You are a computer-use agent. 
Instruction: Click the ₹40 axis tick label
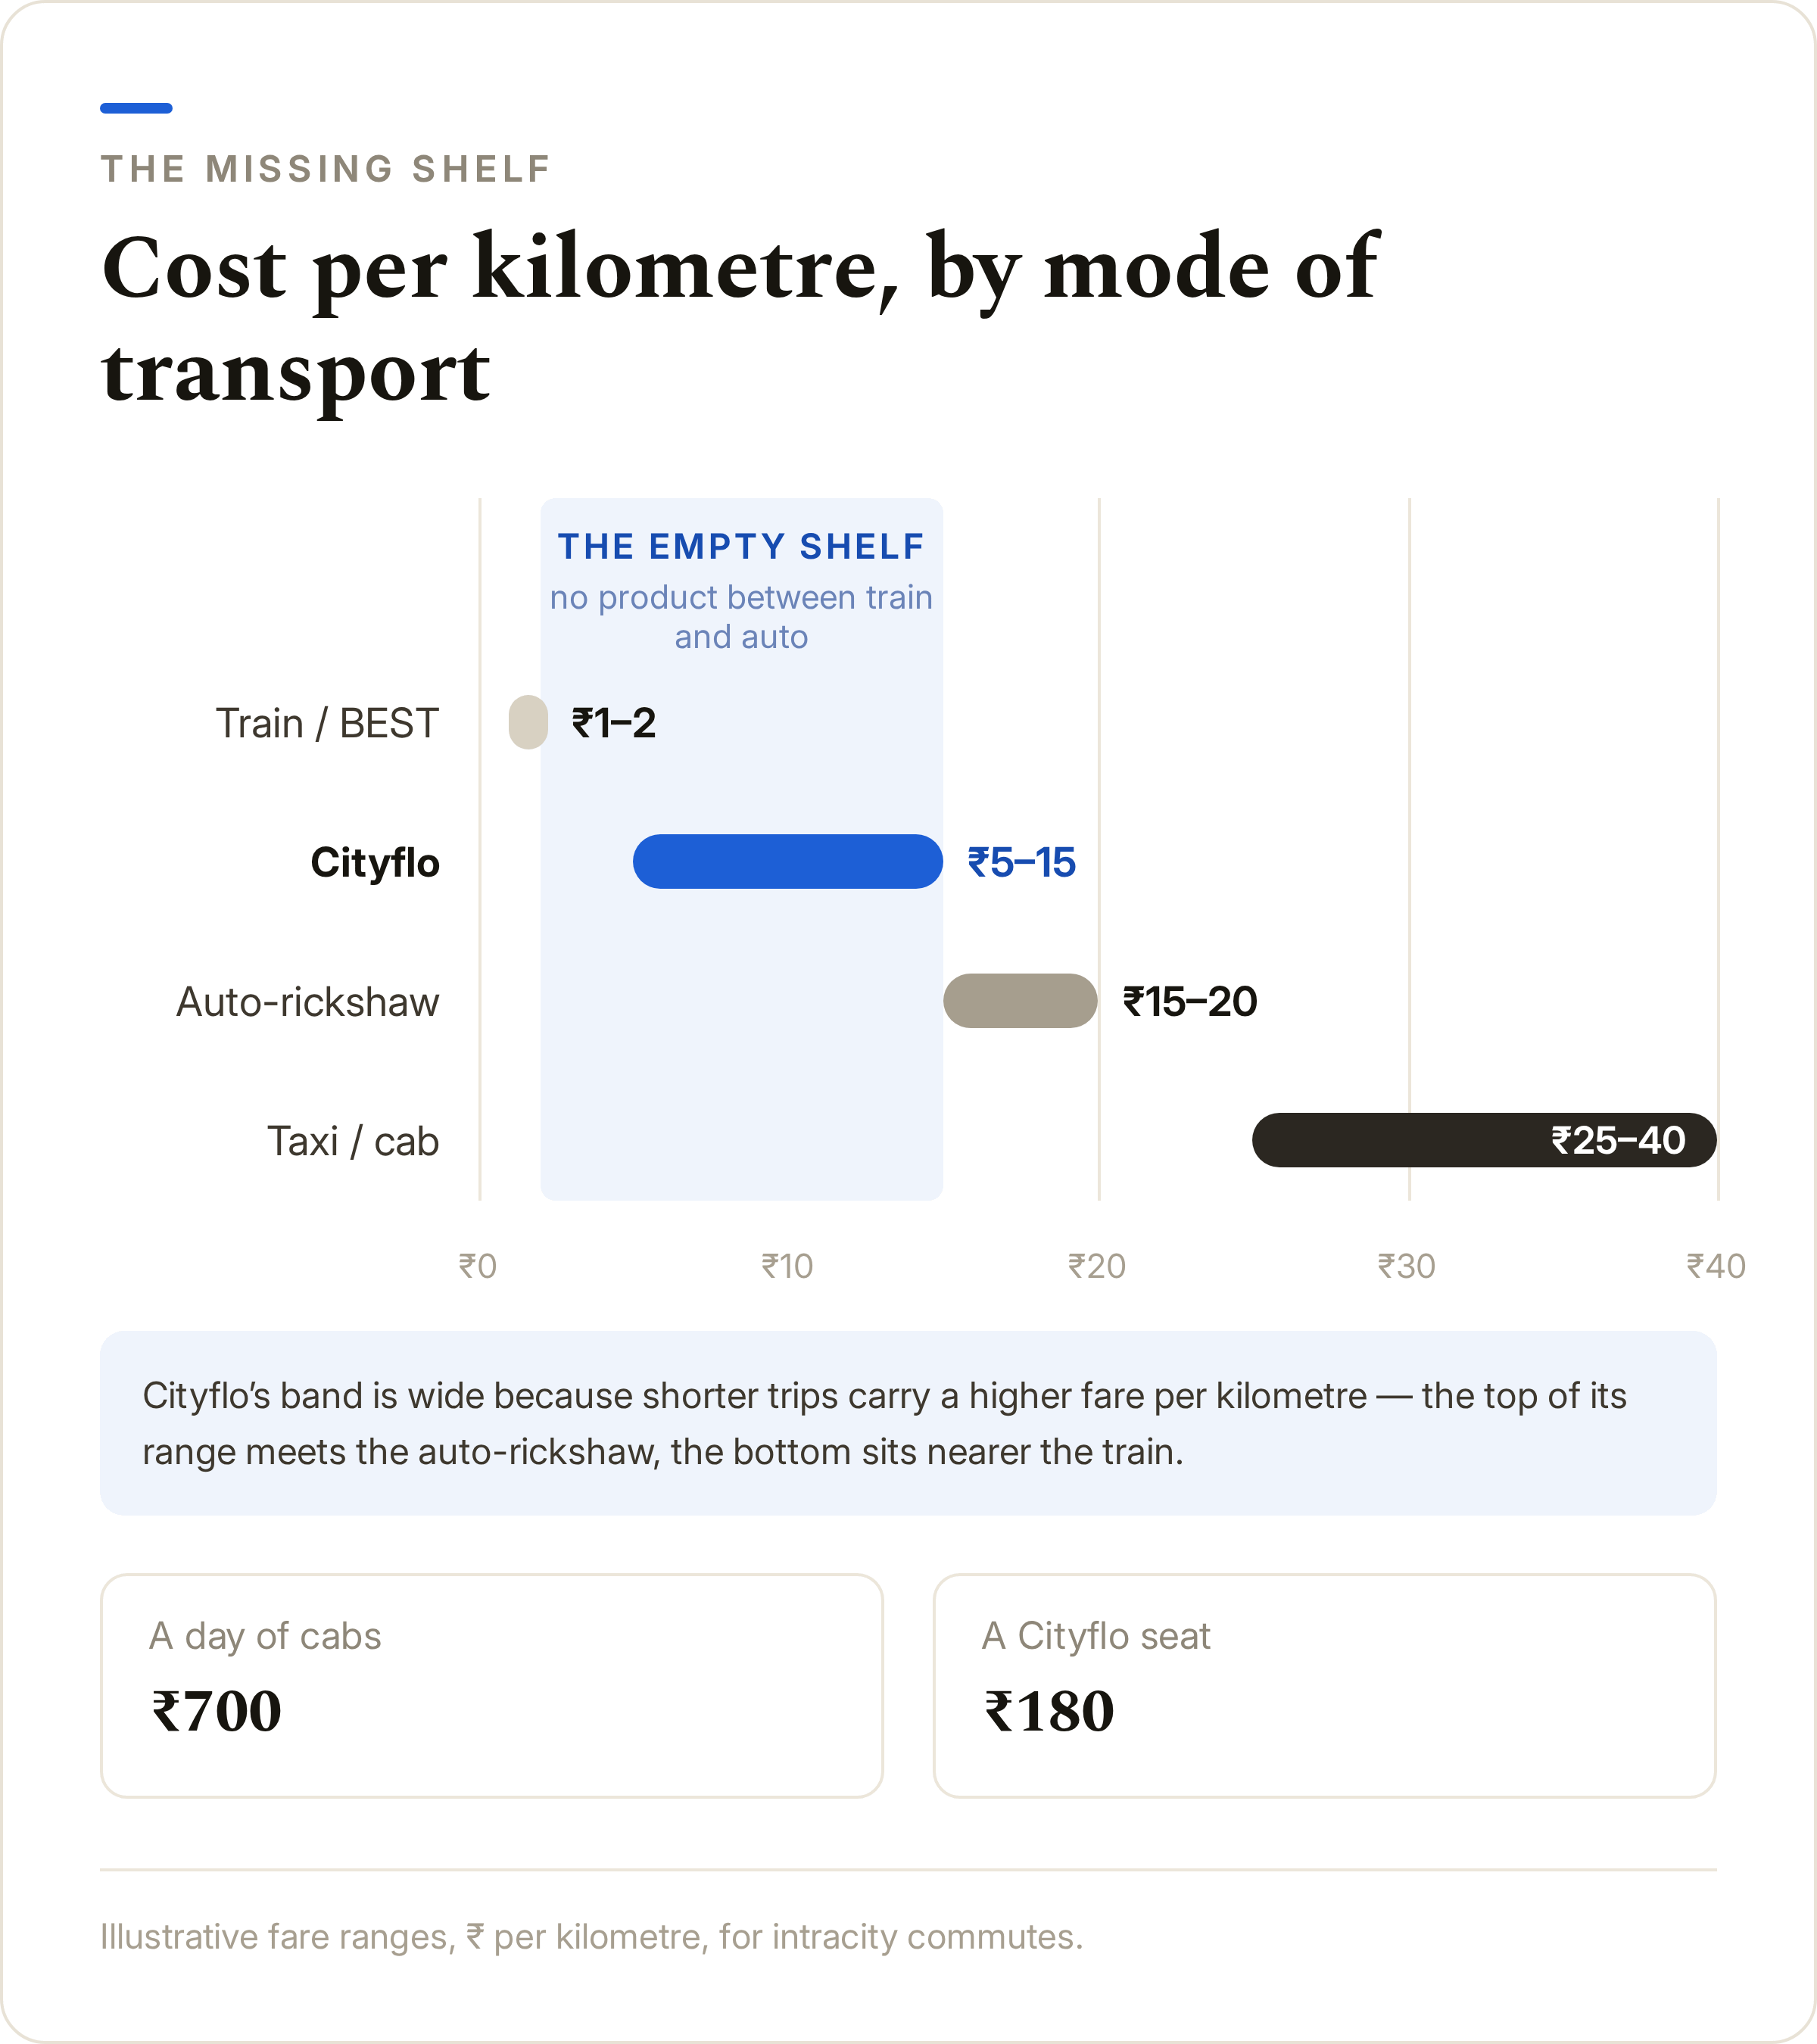point(1716,1266)
